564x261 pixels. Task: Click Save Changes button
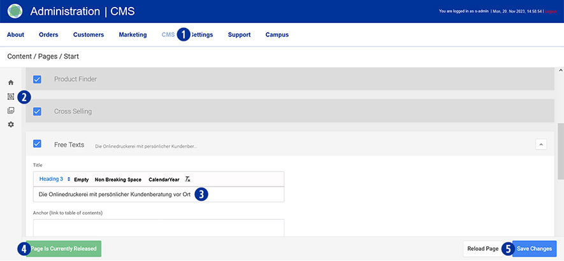point(534,249)
